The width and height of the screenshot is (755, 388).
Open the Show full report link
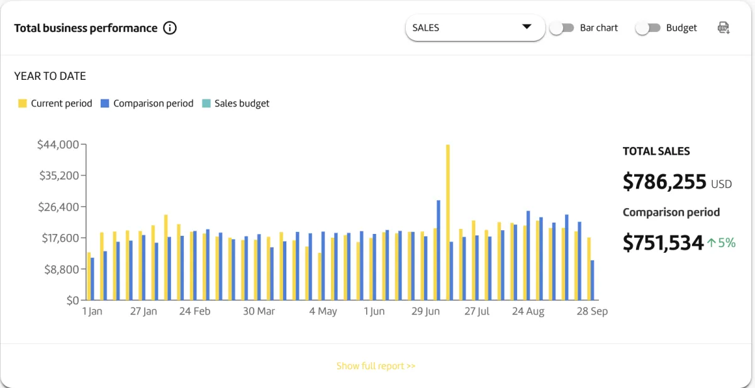tap(376, 366)
